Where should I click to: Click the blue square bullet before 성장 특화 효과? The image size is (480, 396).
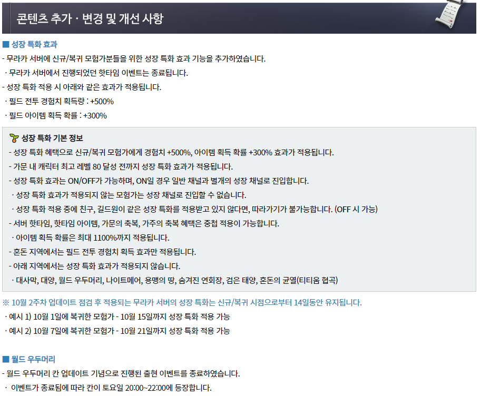click(x=5, y=44)
